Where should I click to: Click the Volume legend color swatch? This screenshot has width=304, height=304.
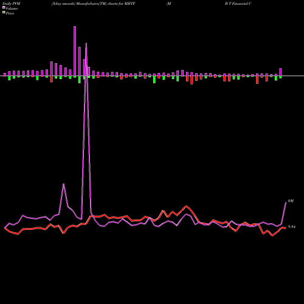[4, 8]
